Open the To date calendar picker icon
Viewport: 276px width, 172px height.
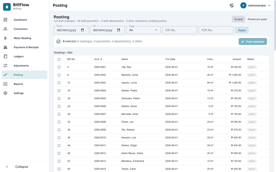click(x=119, y=30)
